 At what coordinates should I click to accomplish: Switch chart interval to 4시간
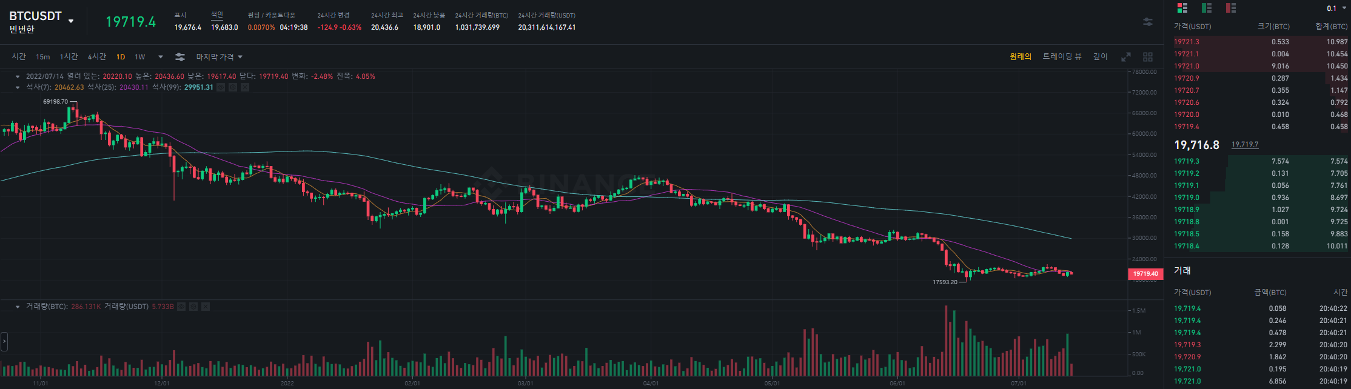tap(96, 57)
